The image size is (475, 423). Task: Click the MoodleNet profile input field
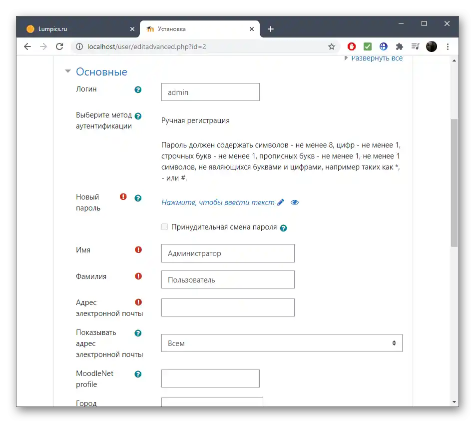(x=210, y=378)
